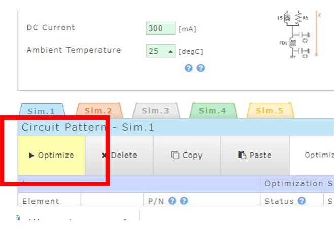Click the first help icon under Ambient Temperature
This screenshot has width=334, height=231.
point(189,68)
